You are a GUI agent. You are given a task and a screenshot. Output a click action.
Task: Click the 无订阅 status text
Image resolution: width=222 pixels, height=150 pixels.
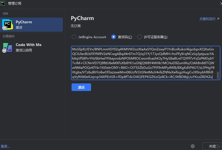click(76, 26)
